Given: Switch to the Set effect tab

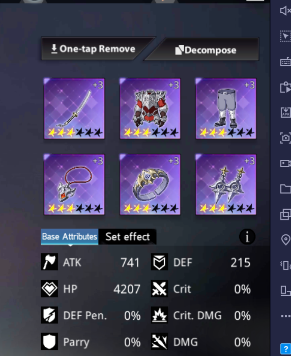Looking at the screenshot, I should click(128, 237).
